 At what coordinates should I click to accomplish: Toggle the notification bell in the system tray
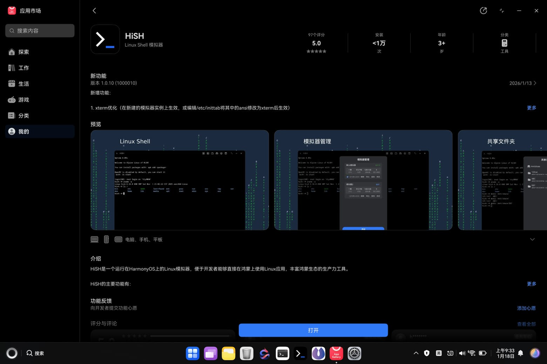520,353
